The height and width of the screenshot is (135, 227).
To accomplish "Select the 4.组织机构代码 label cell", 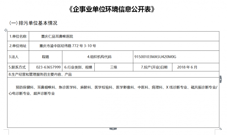I will point(98,57).
